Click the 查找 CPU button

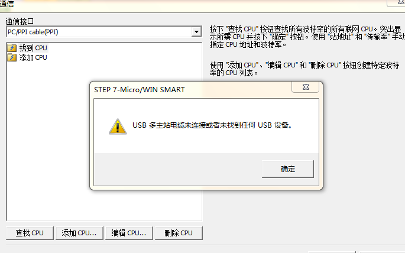point(30,233)
